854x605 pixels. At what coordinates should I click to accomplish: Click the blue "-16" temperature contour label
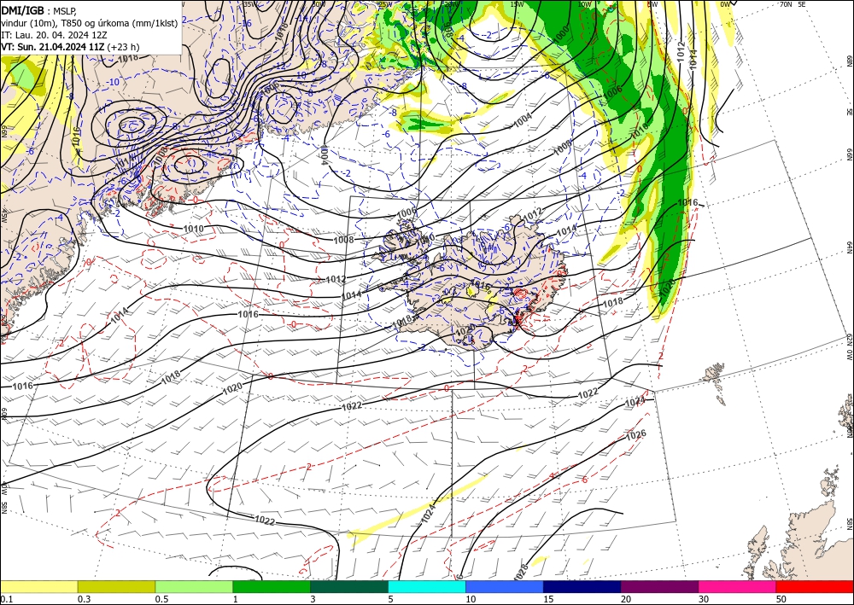click(x=246, y=23)
